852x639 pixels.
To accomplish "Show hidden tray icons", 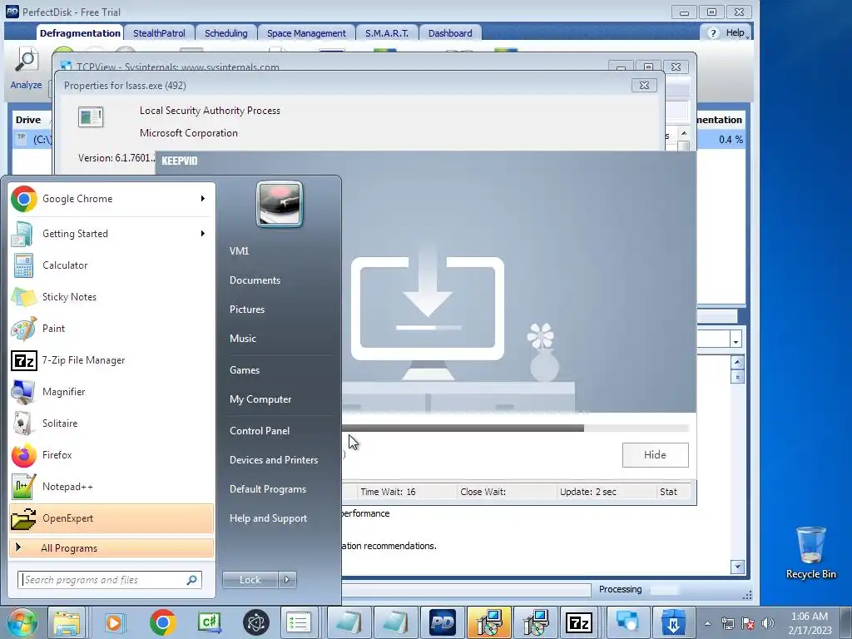I will tap(707, 623).
